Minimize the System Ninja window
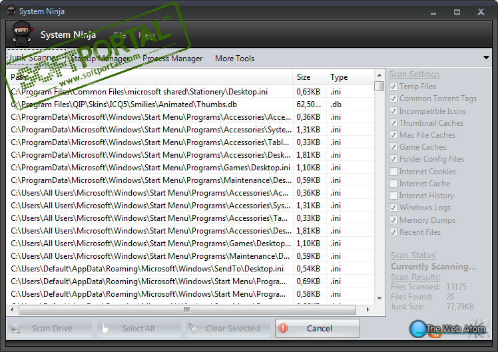This screenshot has width=498, height=352. click(x=433, y=12)
